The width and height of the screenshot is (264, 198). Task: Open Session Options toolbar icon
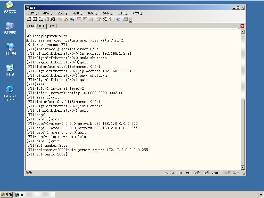(99, 19)
